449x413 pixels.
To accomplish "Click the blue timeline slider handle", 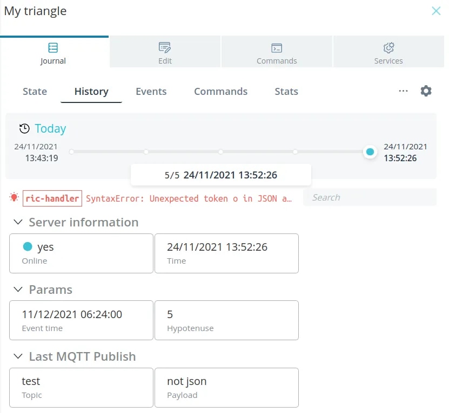I will click(x=370, y=152).
